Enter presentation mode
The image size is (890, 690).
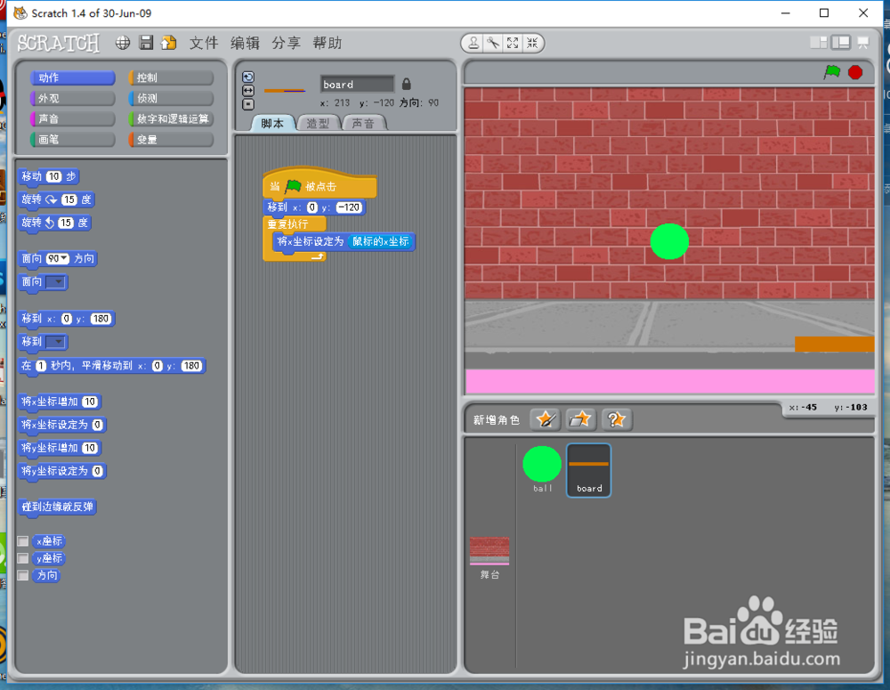[x=863, y=43]
